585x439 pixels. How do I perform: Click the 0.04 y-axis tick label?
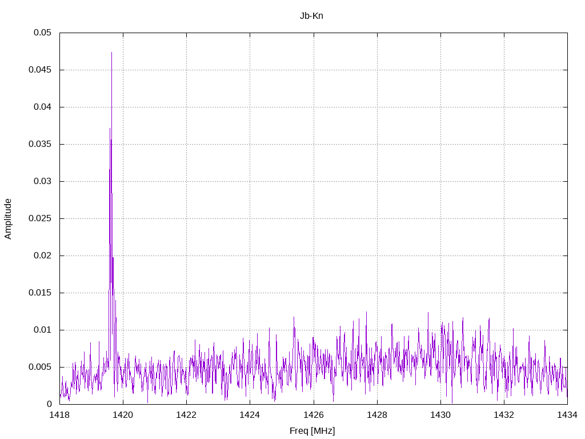point(42,107)
